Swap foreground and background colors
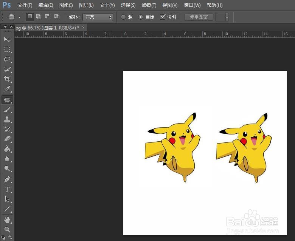 point(10,237)
